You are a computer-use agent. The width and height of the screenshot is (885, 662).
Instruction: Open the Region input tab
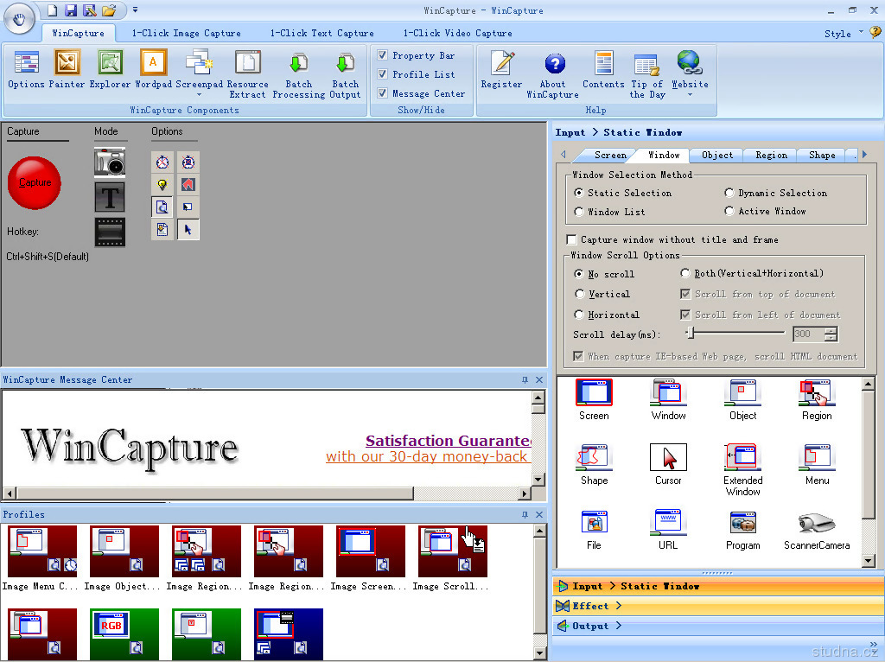(x=771, y=155)
